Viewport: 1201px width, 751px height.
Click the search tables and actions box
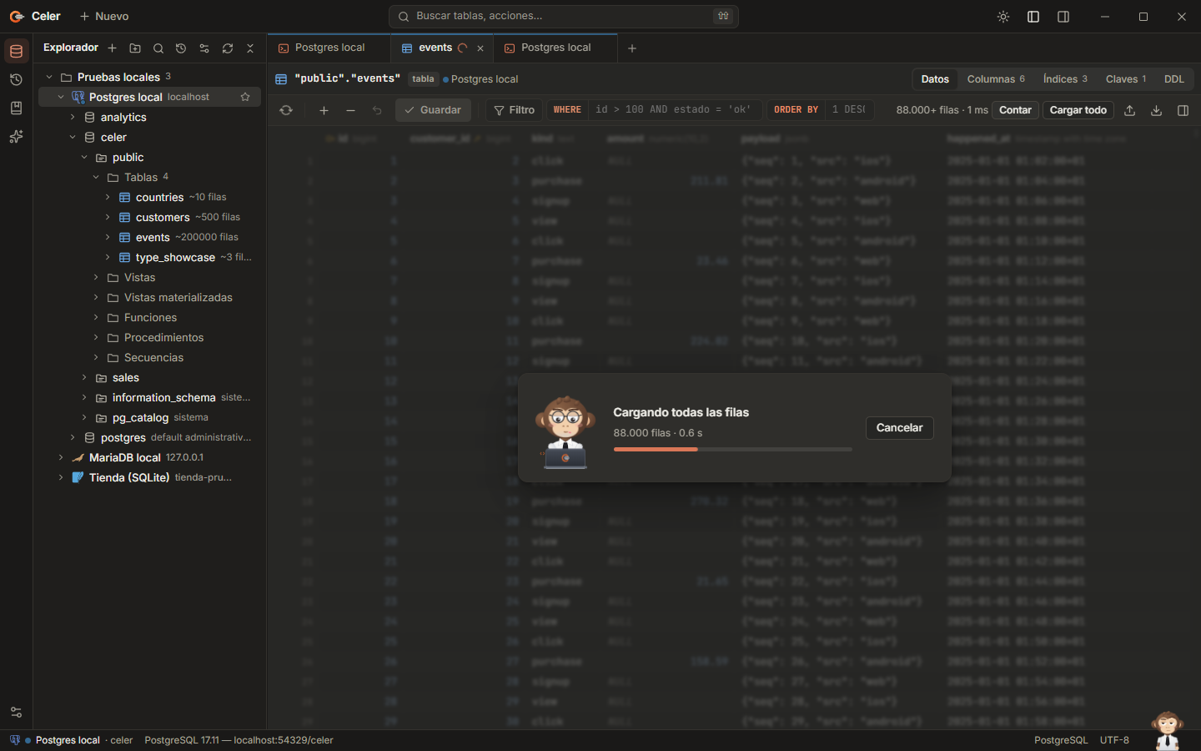(x=563, y=17)
